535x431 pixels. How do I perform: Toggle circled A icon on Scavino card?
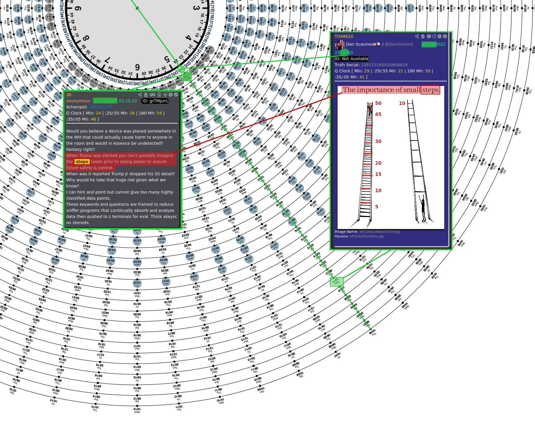click(x=440, y=36)
